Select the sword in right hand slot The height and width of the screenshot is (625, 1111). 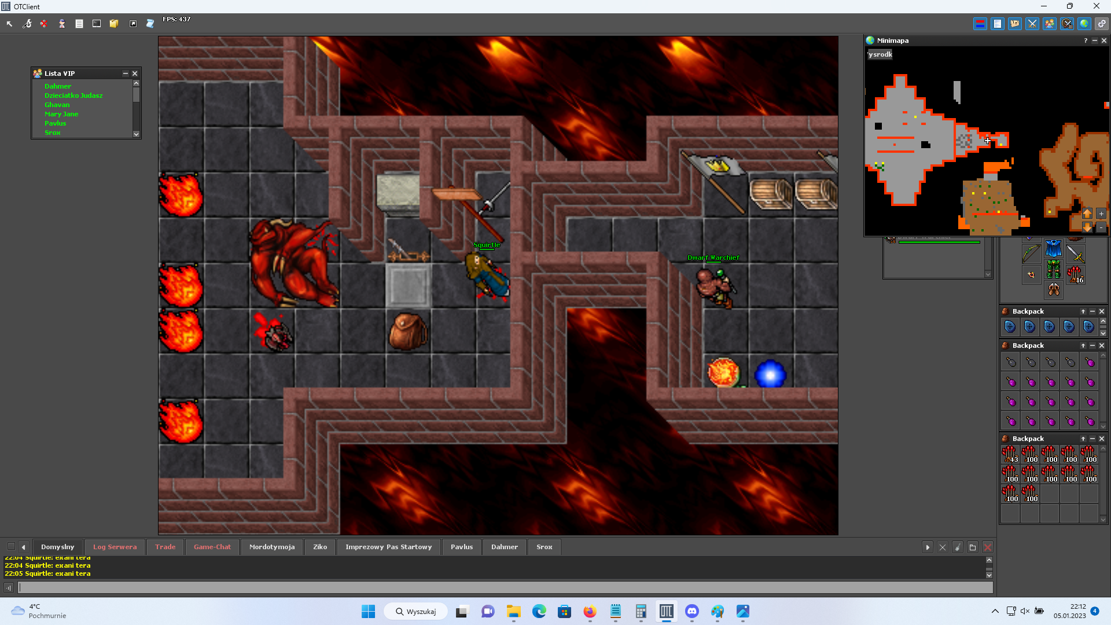coord(1076,254)
